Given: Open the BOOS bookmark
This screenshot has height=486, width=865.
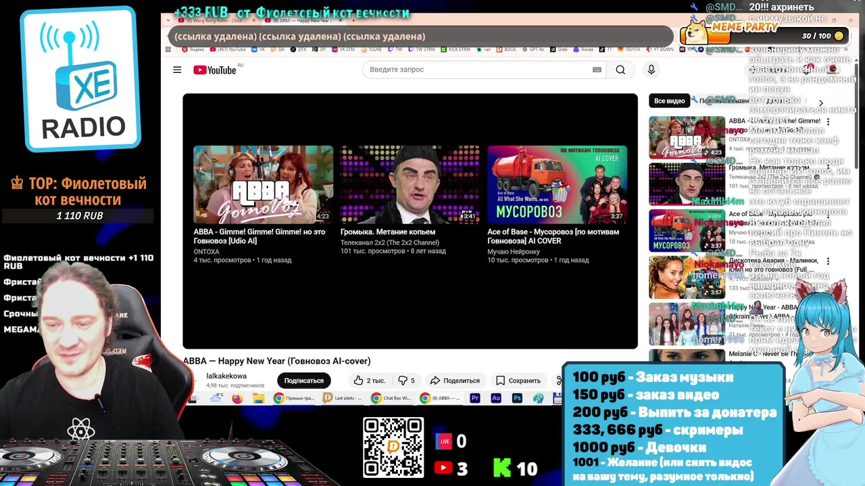Looking at the screenshot, I should point(506,49).
